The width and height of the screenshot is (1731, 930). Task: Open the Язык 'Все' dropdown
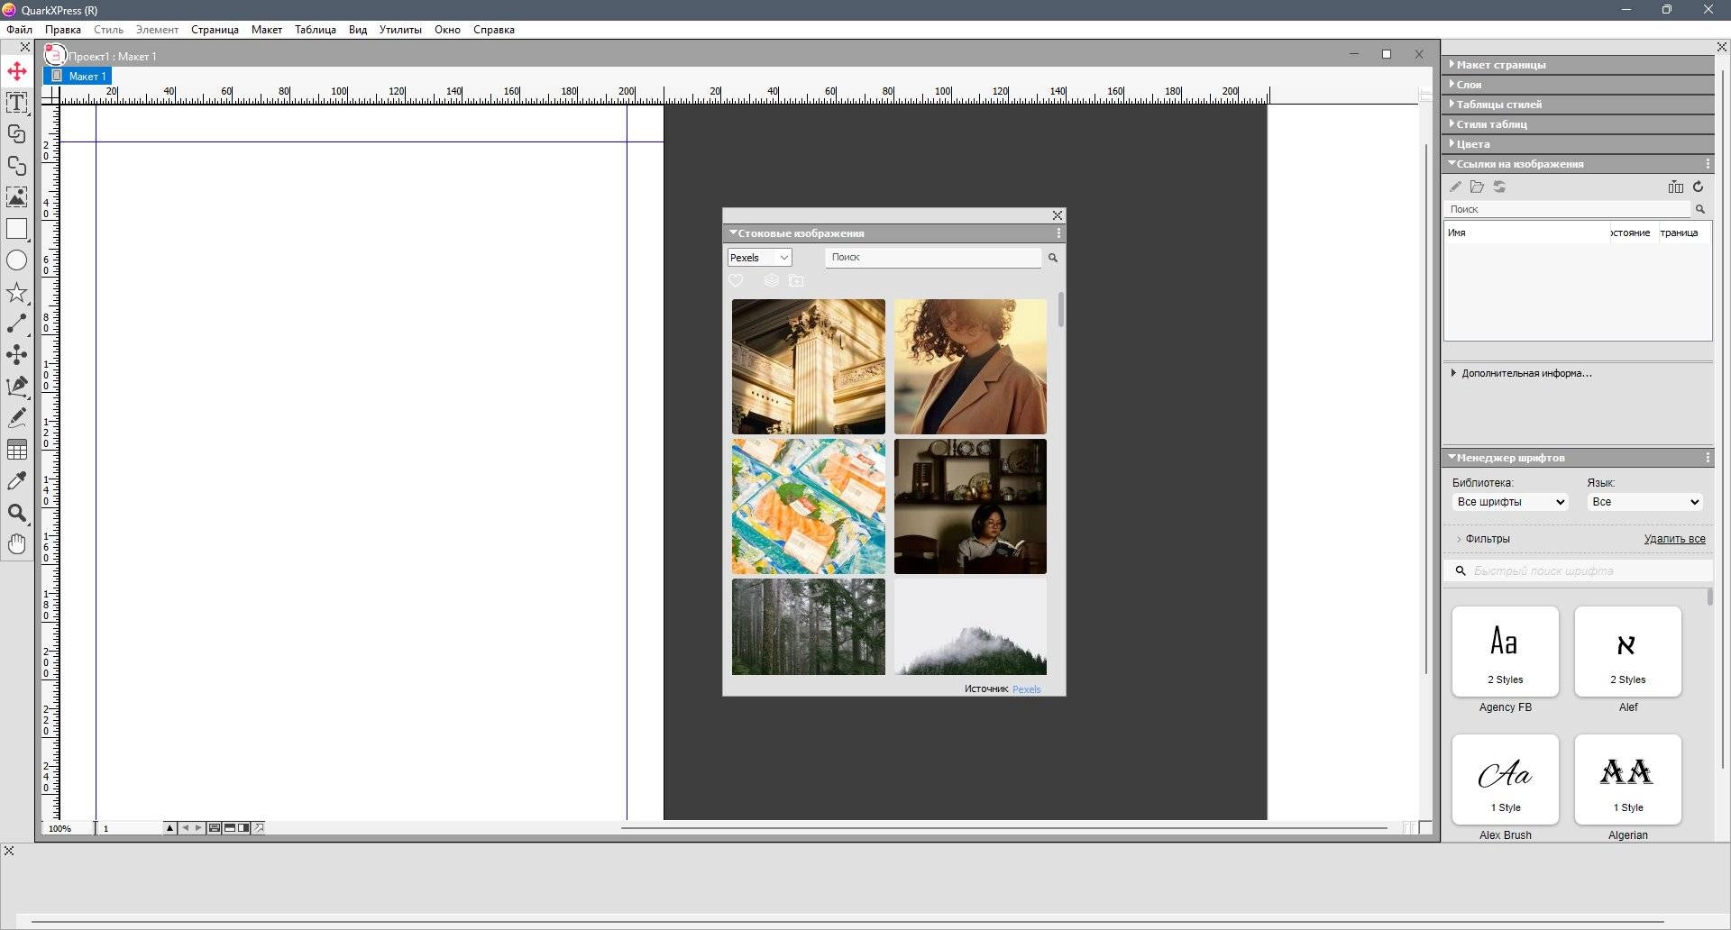pyautogui.click(x=1644, y=502)
